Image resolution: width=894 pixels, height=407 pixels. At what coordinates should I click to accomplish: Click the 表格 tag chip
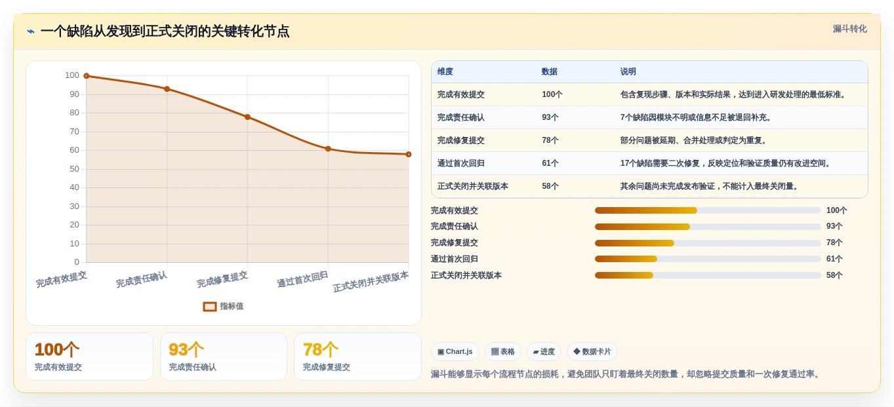click(x=503, y=351)
